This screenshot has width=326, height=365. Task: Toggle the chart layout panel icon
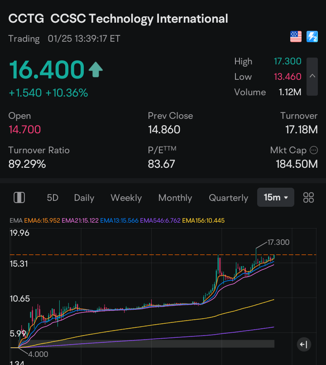coord(19,198)
